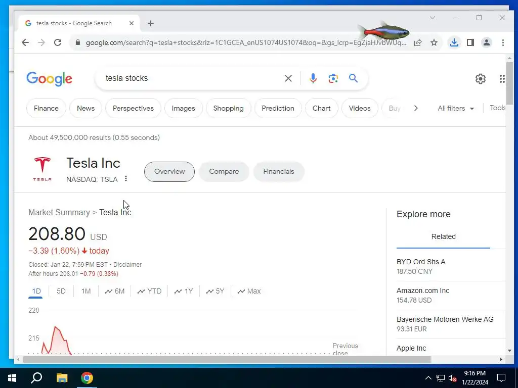This screenshot has width=518, height=388.
Task: Select the Videos filter chip
Action: click(x=360, y=108)
